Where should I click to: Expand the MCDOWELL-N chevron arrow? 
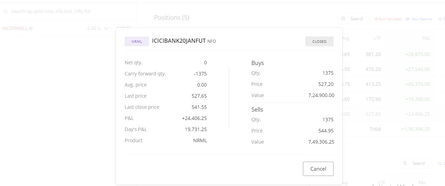point(106,29)
